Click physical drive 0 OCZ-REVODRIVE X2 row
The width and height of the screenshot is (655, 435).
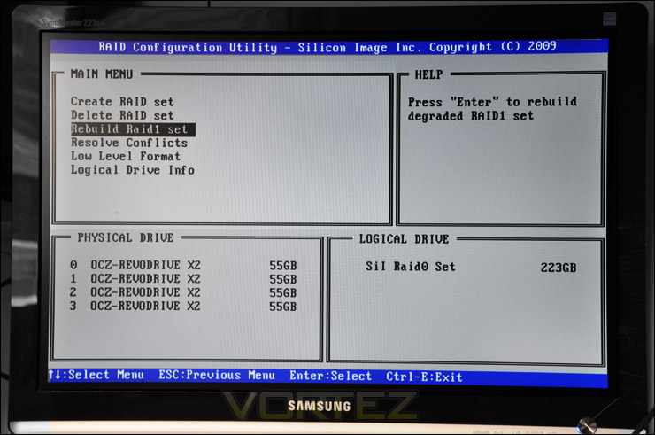183,265
